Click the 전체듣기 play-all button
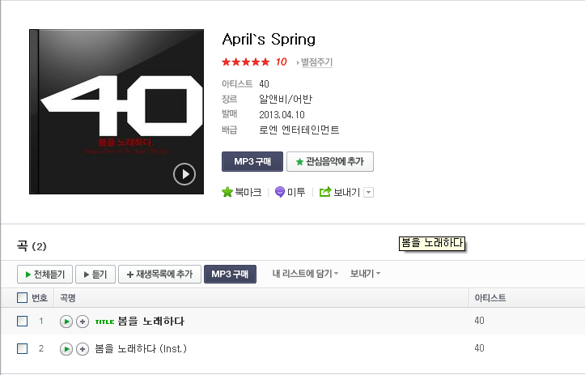This screenshot has height=375, width=585. coord(45,274)
